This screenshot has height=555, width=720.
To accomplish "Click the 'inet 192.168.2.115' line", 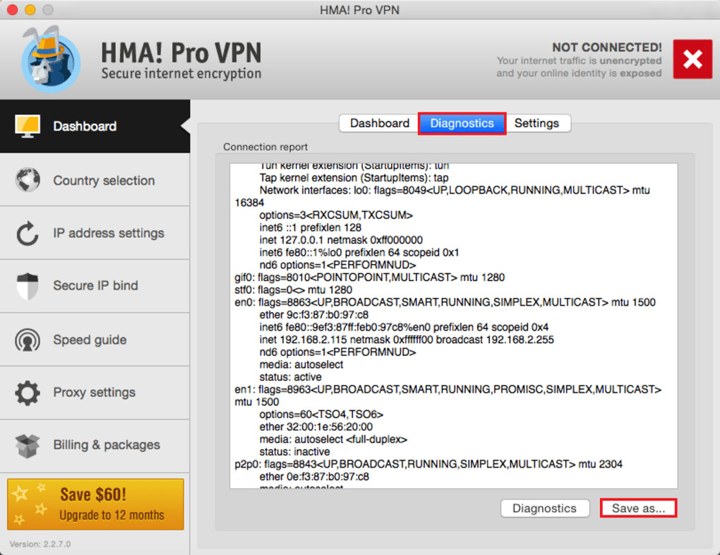I will coord(407,340).
